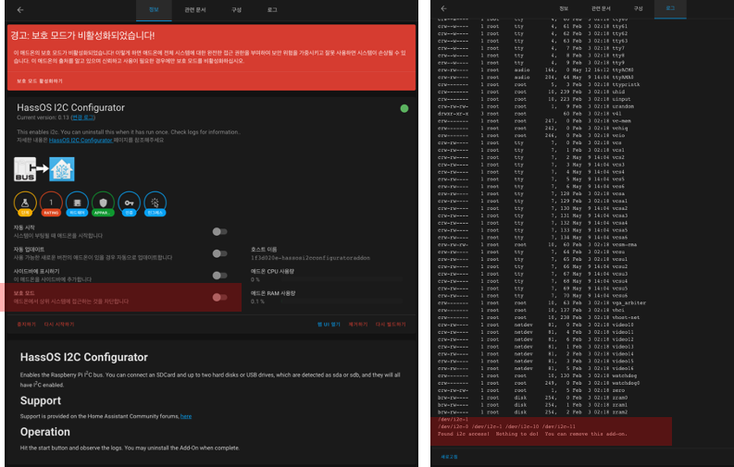Image resolution: width=734 pixels, height=467 pixels.
Task: Open the HassOS I2C Configurator page link
Action: (81, 140)
